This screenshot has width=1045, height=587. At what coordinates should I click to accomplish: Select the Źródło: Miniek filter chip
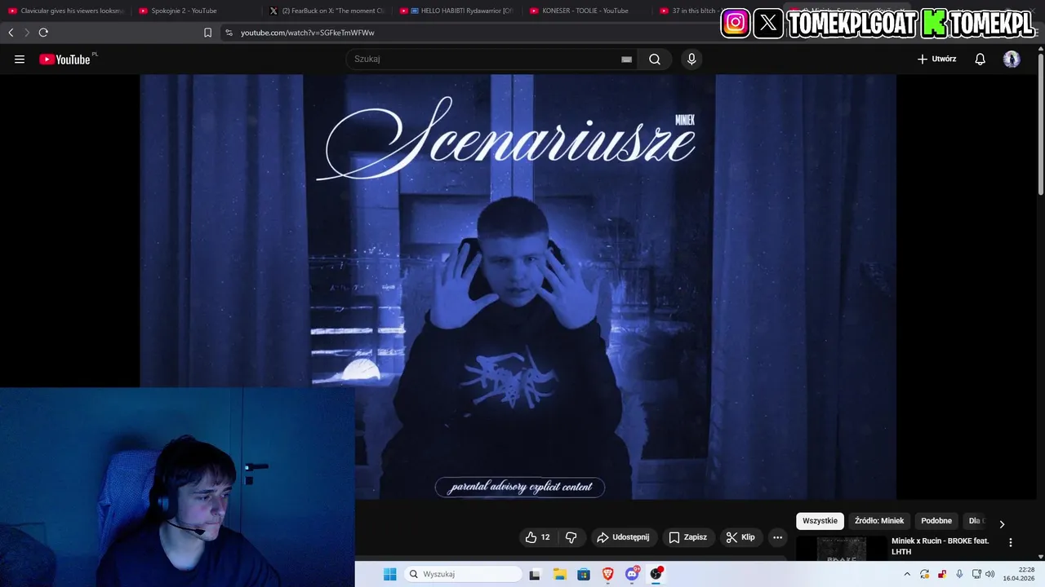pos(879,521)
